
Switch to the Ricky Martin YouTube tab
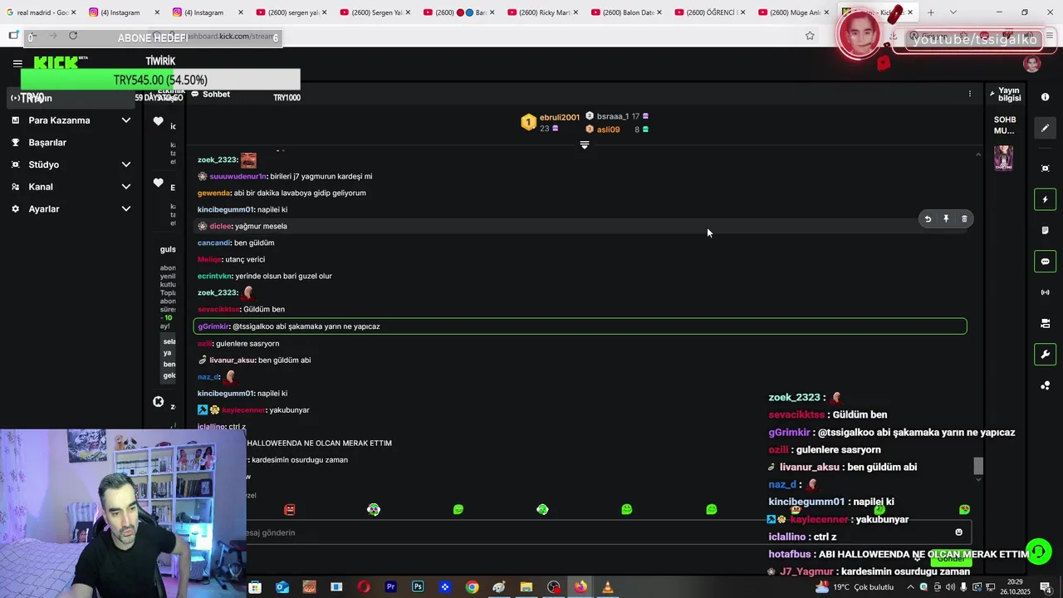542,12
